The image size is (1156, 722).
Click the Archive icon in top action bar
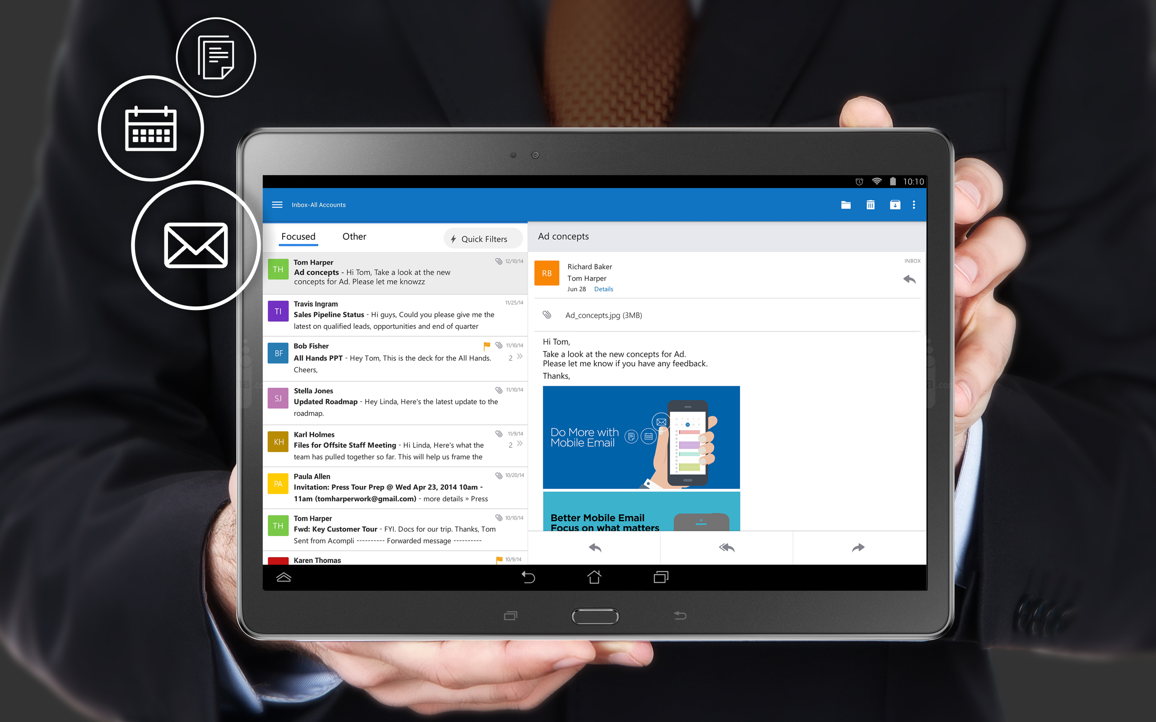point(895,205)
